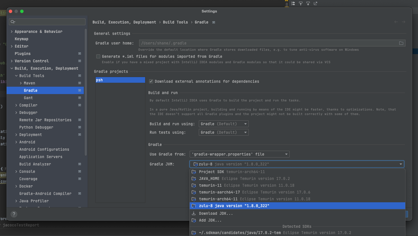The height and width of the screenshot is (236, 418).
Task: Click the project-level marker icon beside Gant
Action: click(x=80, y=98)
